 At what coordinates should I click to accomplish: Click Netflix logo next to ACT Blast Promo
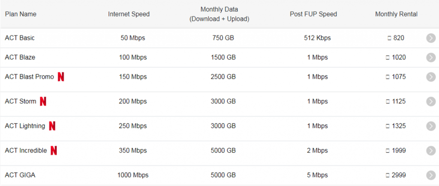click(x=61, y=77)
